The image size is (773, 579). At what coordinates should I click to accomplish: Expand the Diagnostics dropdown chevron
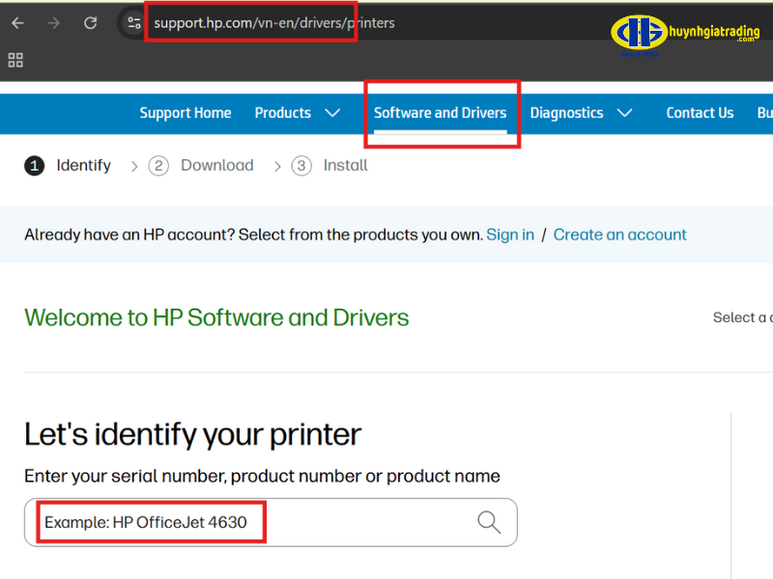[624, 113]
